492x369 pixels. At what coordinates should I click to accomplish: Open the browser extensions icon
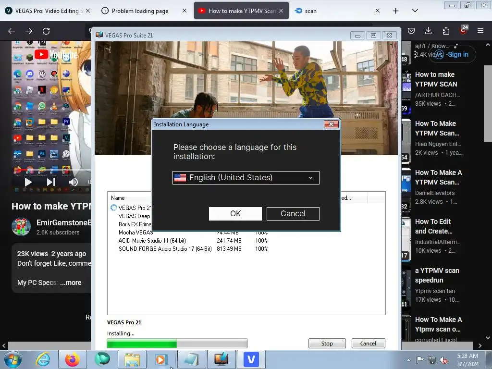click(x=446, y=31)
